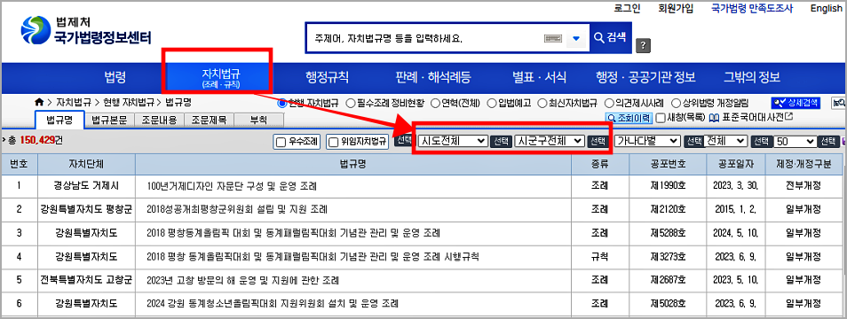
Task: Open the 법령 menu
Action: click(115, 78)
